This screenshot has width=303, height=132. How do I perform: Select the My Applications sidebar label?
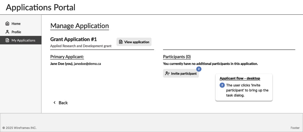tap(23, 40)
